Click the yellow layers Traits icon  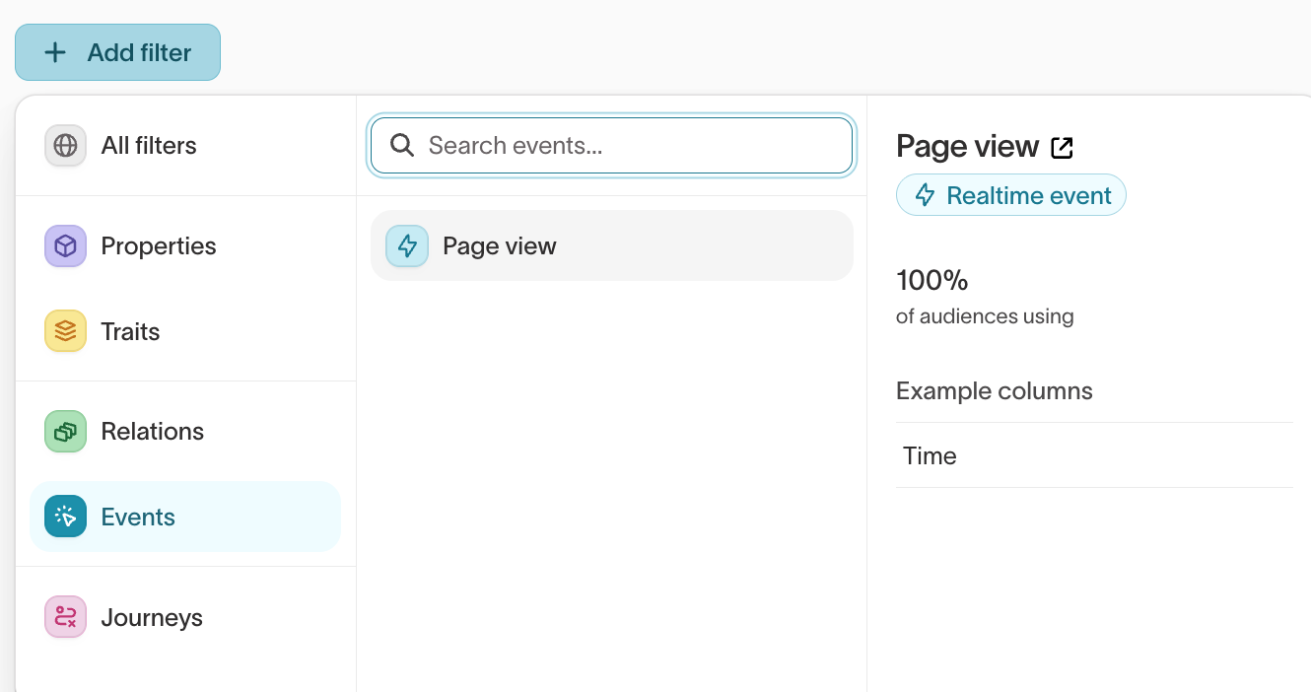pyautogui.click(x=64, y=331)
